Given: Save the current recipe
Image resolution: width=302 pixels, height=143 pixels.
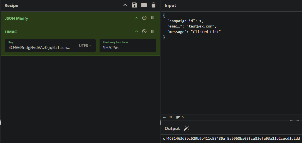Looking at the screenshot, I should point(135,5).
